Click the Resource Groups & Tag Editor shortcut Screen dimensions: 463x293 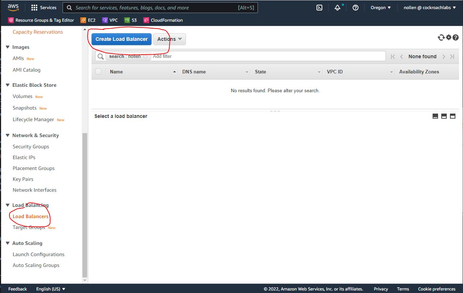41,20
